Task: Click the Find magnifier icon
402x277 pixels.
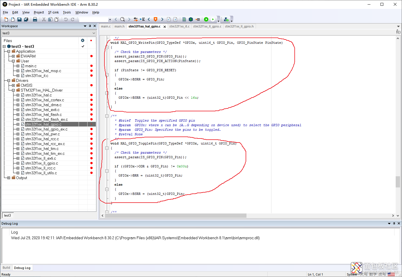Action: click(x=123, y=19)
